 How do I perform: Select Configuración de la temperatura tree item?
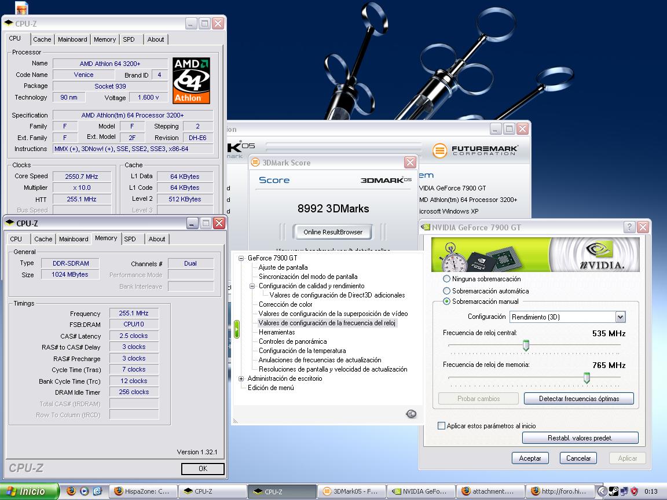[x=302, y=351]
